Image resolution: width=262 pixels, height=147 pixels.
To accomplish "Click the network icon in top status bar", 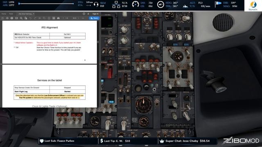I will (x=116, y=4).
